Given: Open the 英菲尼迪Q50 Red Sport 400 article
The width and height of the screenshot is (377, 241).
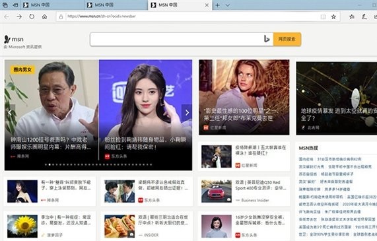Looking at the screenshot, I should (x=261, y=185).
